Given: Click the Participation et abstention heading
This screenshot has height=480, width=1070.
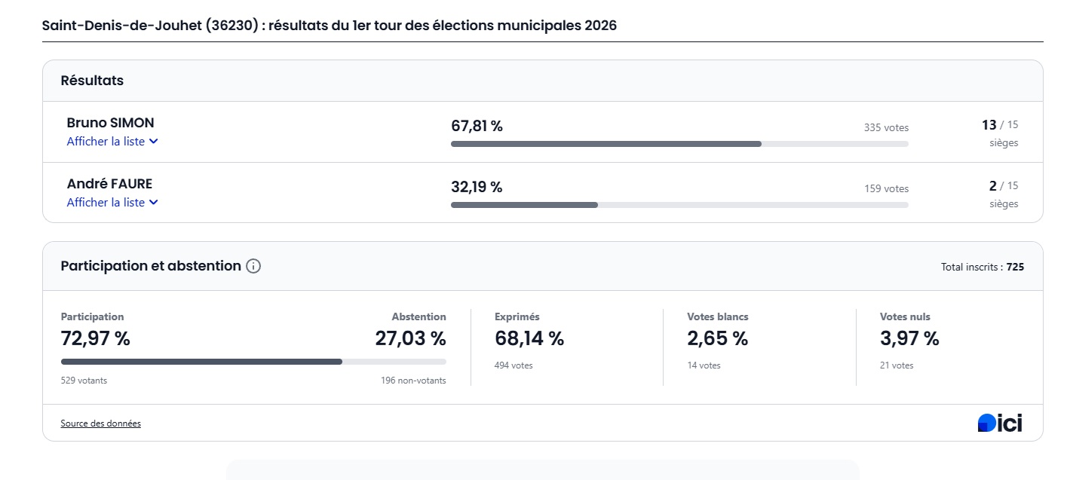Looking at the screenshot, I should click(x=151, y=266).
